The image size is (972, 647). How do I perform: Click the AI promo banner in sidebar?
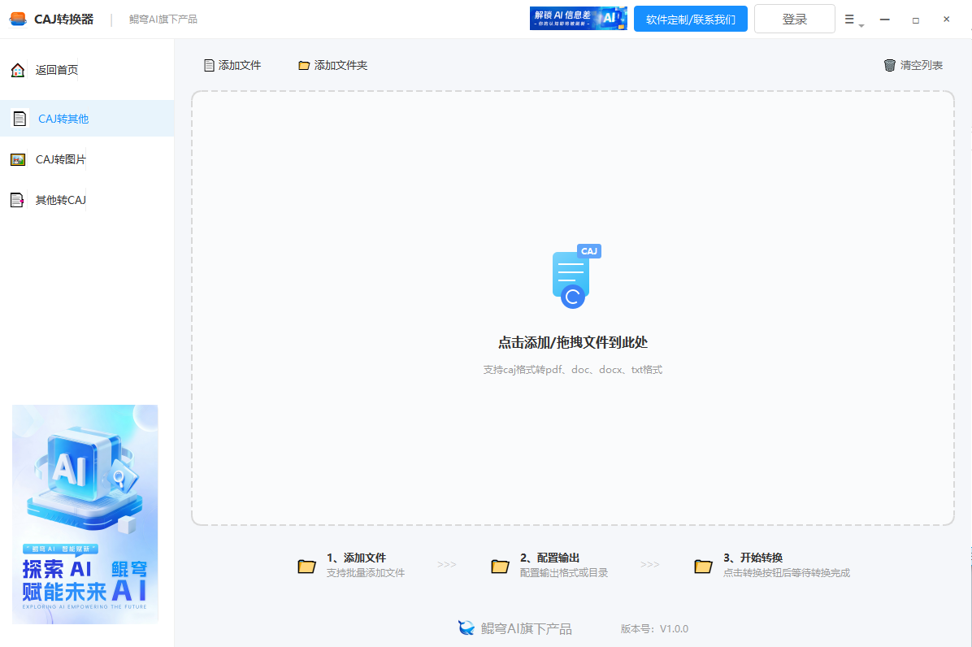pos(85,514)
